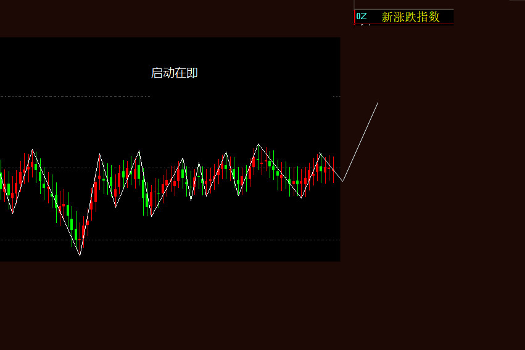Select the 新涨跌指数 index name
Viewport: 525px width, 350px height.
pyautogui.click(x=410, y=17)
